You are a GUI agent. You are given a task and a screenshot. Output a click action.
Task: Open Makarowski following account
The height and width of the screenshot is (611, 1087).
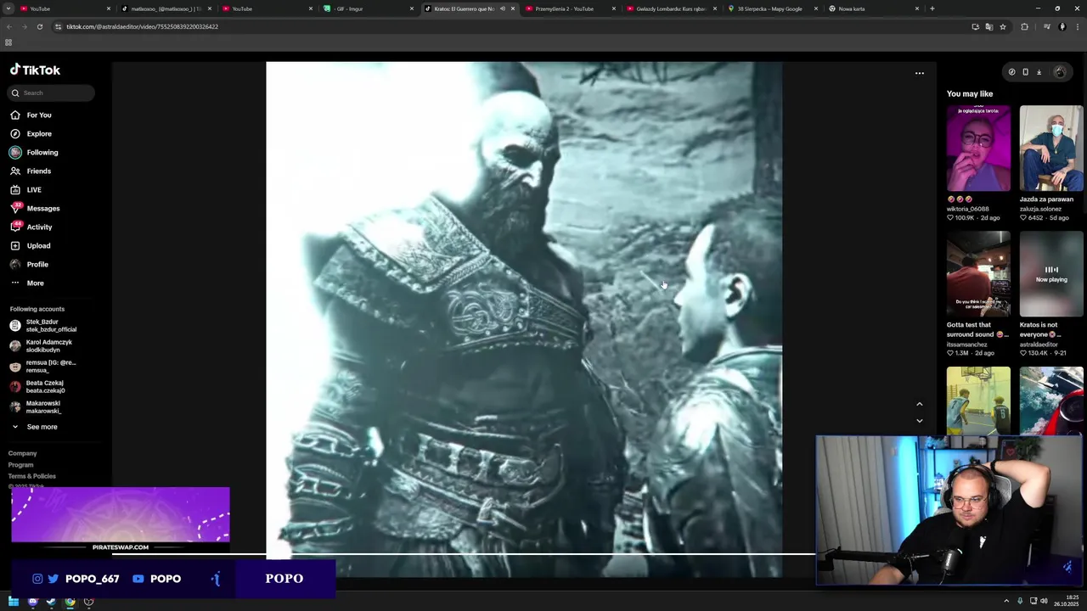click(x=36, y=407)
